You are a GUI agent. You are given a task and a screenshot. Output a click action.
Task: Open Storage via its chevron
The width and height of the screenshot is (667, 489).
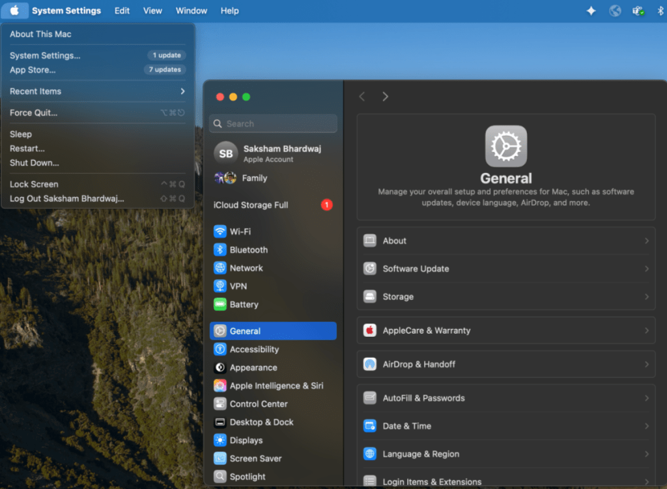click(x=647, y=297)
